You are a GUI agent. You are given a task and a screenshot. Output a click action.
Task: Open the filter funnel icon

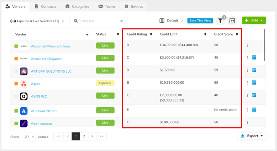point(220,21)
